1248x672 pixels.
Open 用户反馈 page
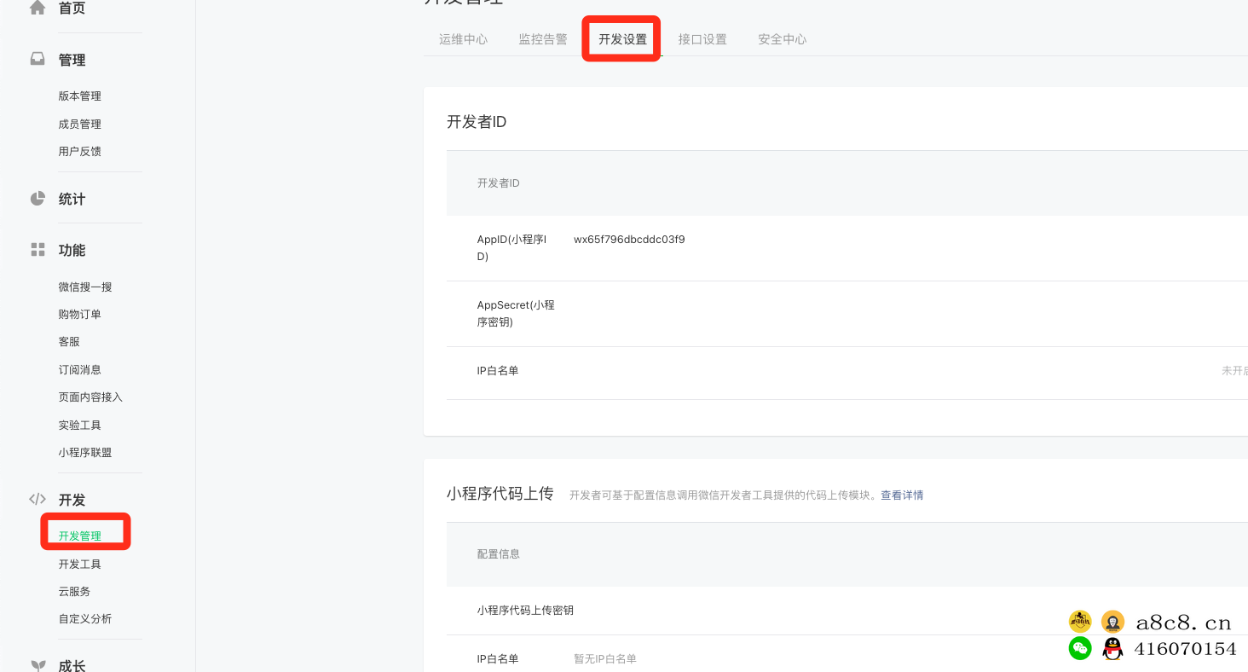[x=80, y=152]
